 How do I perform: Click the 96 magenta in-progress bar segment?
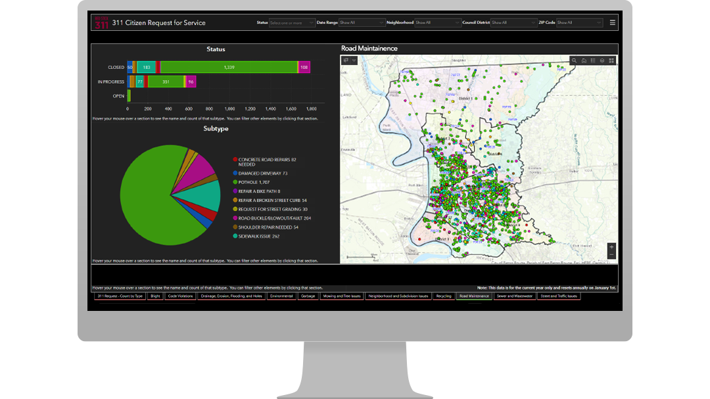[191, 82]
